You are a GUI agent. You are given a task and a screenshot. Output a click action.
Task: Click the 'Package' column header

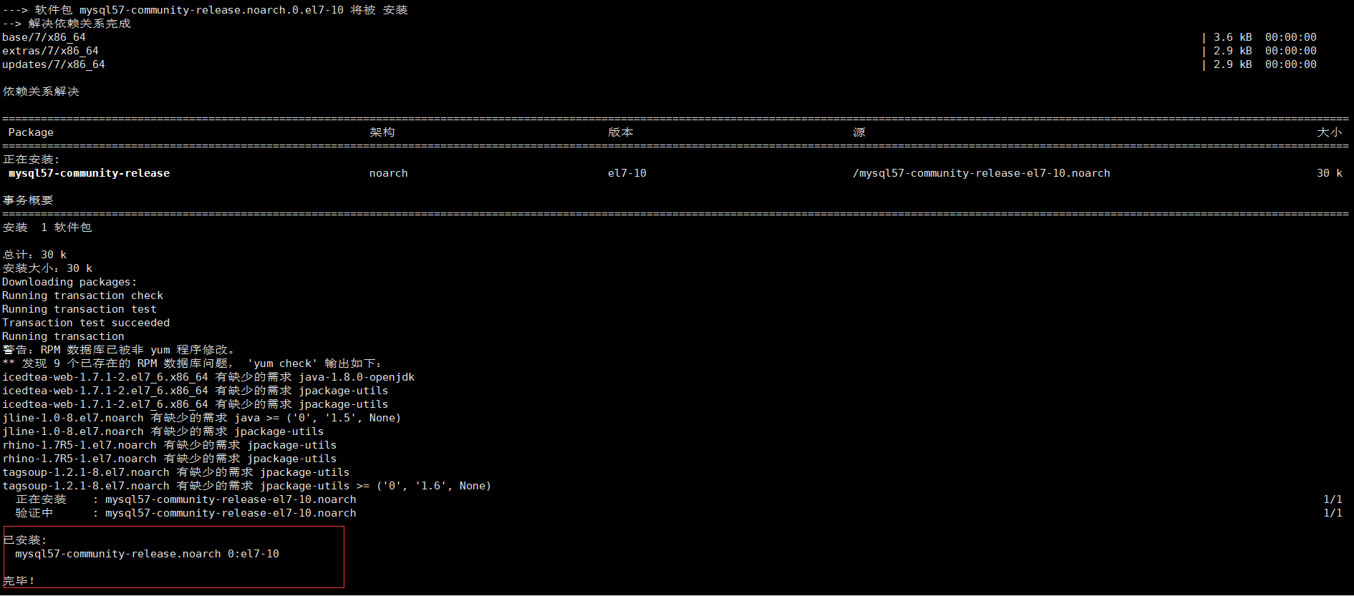tap(31, 132)
